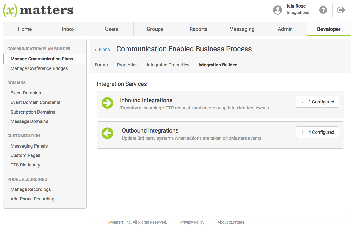This screenshot has height=229, width=354.
Task: Click the Integration Services heading
Action: click(122, 84)
